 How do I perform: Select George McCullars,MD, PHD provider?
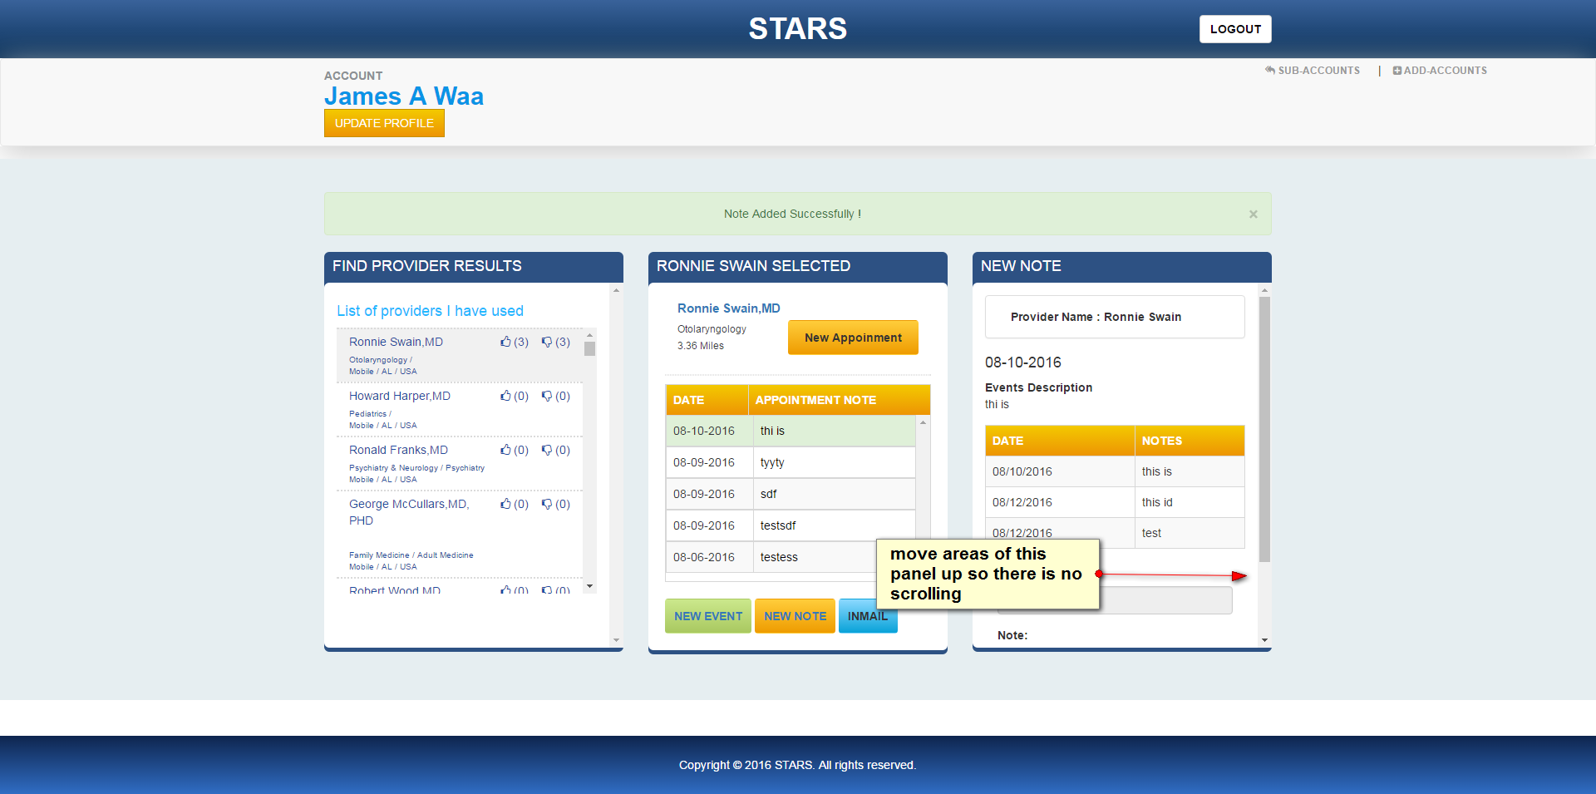409,512
